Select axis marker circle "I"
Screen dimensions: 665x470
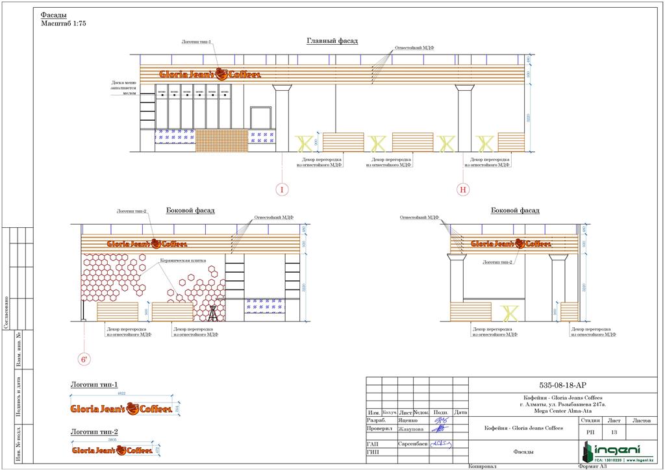tap(282, 190)
